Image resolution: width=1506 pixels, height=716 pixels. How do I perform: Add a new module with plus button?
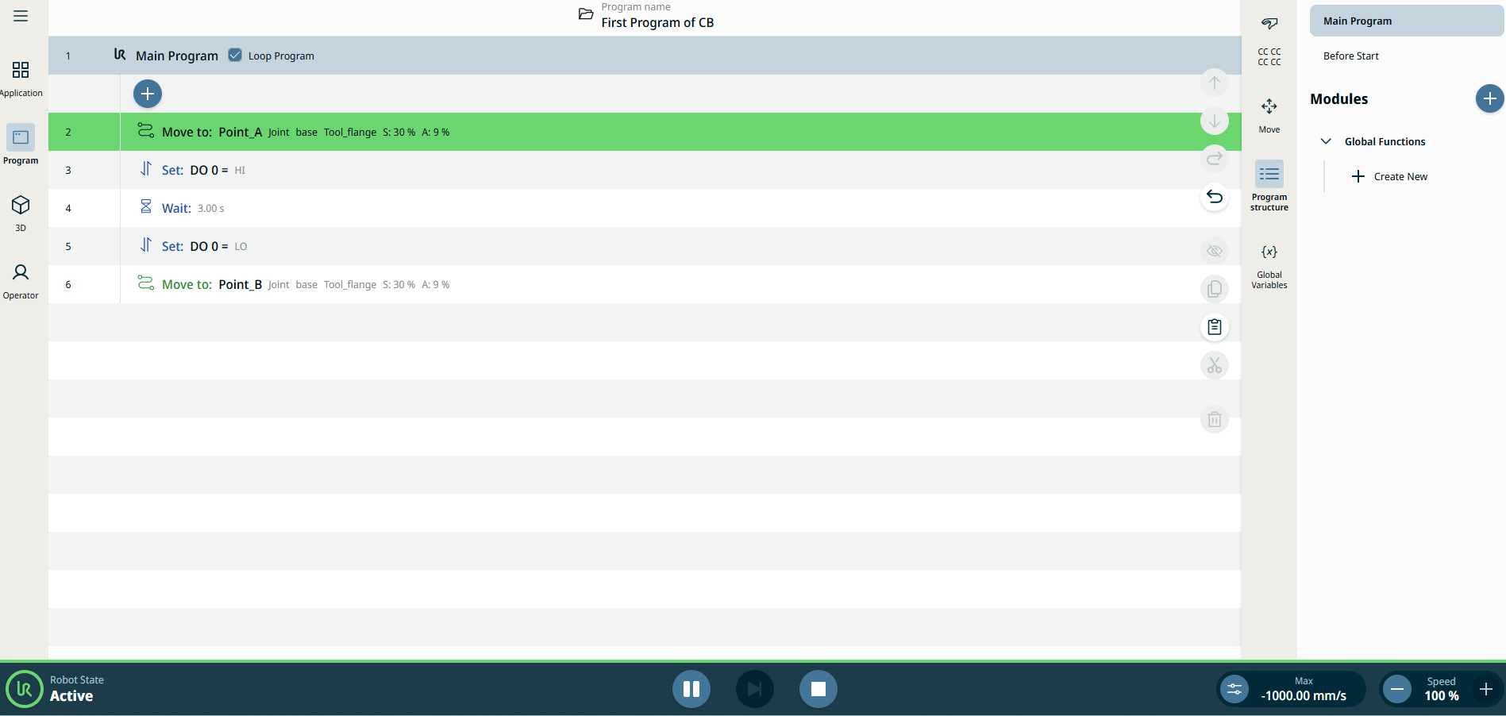tap(1489, 98)
